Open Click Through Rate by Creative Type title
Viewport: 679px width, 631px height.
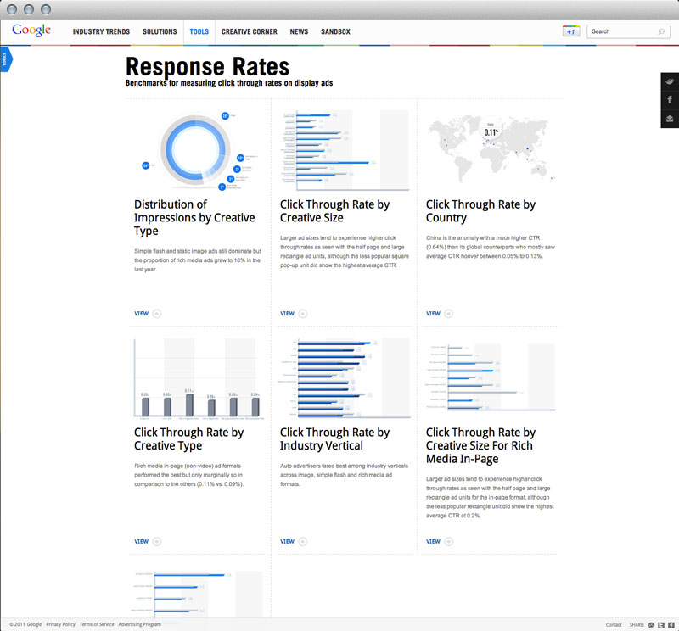click(x=188, y=439)
